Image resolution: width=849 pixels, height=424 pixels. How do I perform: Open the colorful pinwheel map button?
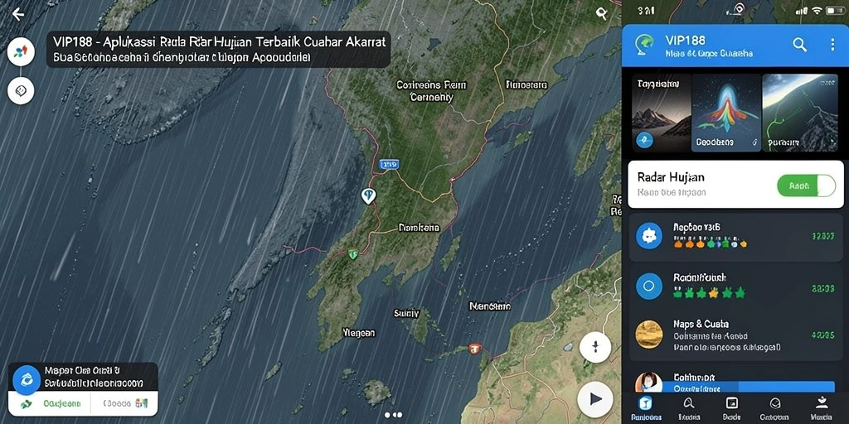pyautogui.click(x=21, y=52)
